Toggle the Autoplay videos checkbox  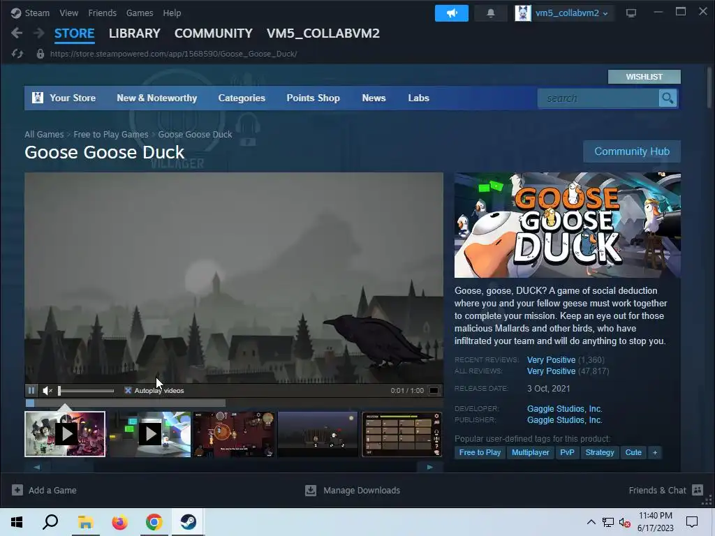pos(128,391)
